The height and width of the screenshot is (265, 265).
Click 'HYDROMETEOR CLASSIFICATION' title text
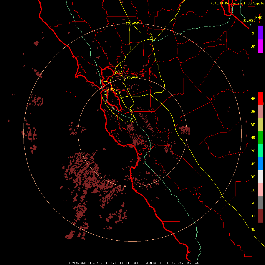[103, 263]
